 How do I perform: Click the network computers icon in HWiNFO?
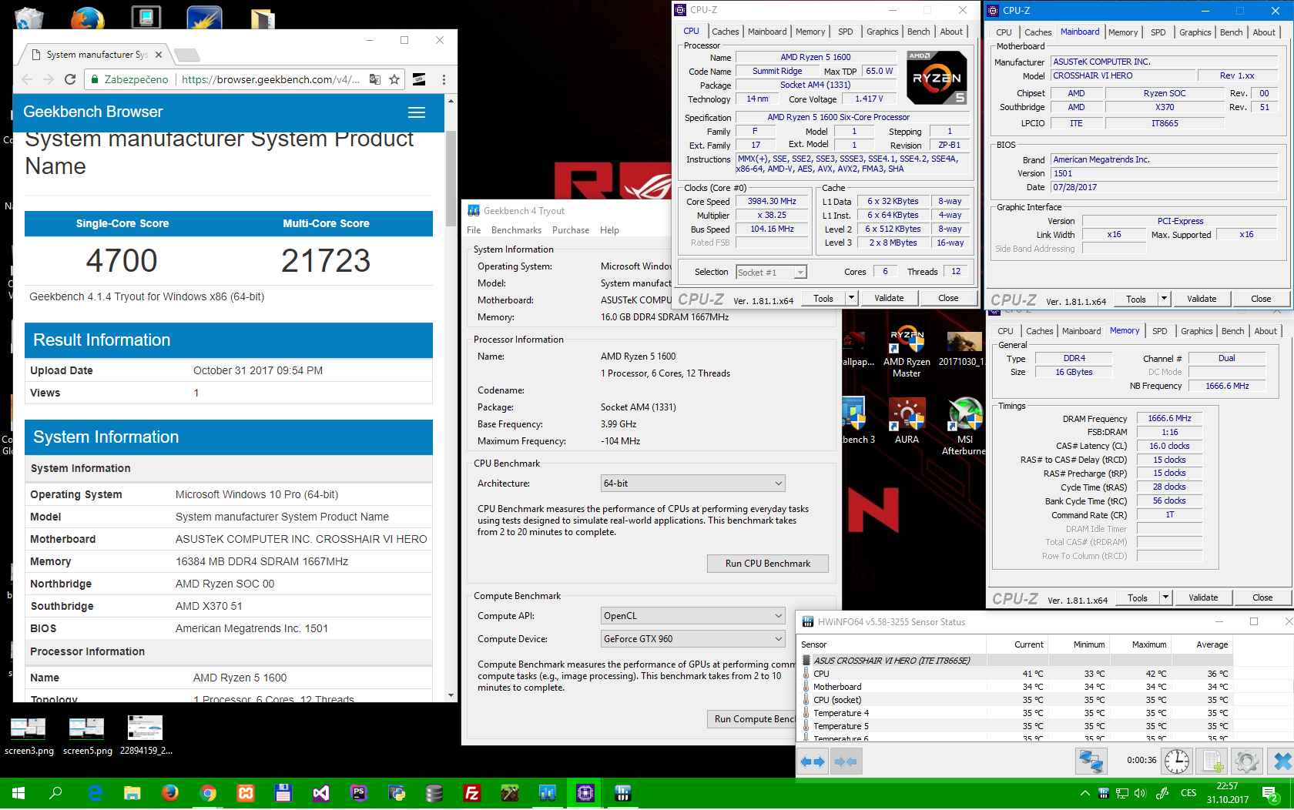pos(1091,761)
